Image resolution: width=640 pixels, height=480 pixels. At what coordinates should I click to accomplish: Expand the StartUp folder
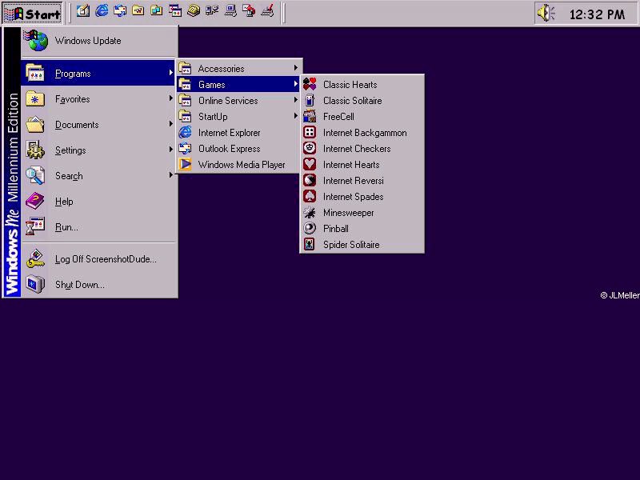[239, 116]
